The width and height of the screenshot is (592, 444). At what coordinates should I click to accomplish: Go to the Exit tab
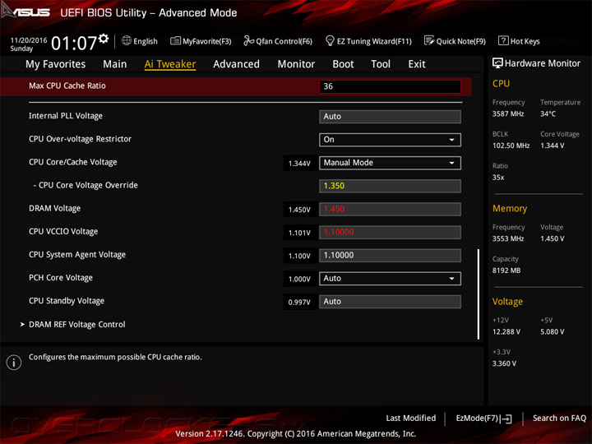pos(416,64)
